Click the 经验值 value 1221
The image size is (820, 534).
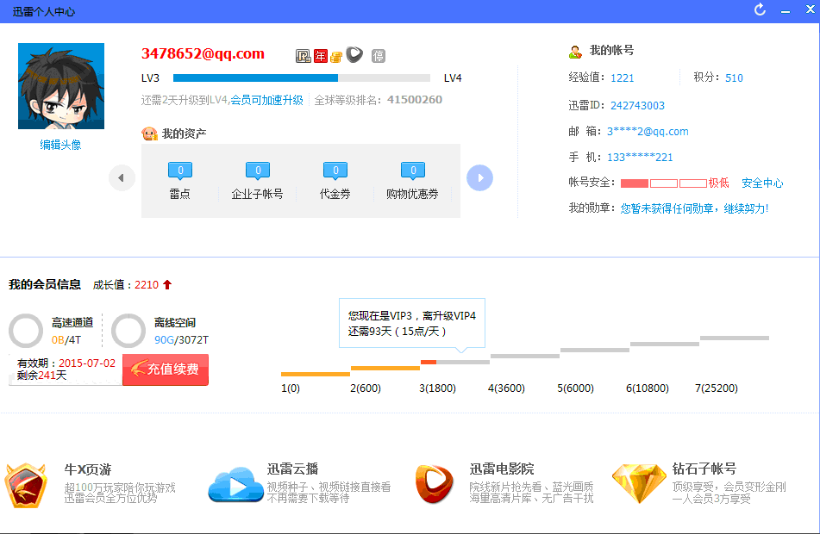pos(623,78)
